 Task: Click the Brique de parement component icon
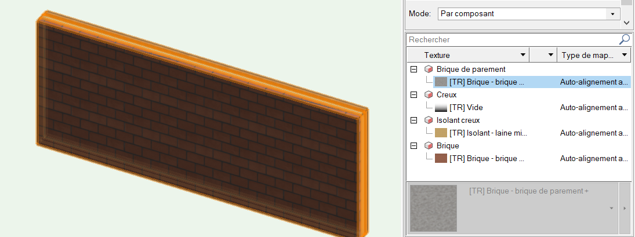tap(429, 70)
